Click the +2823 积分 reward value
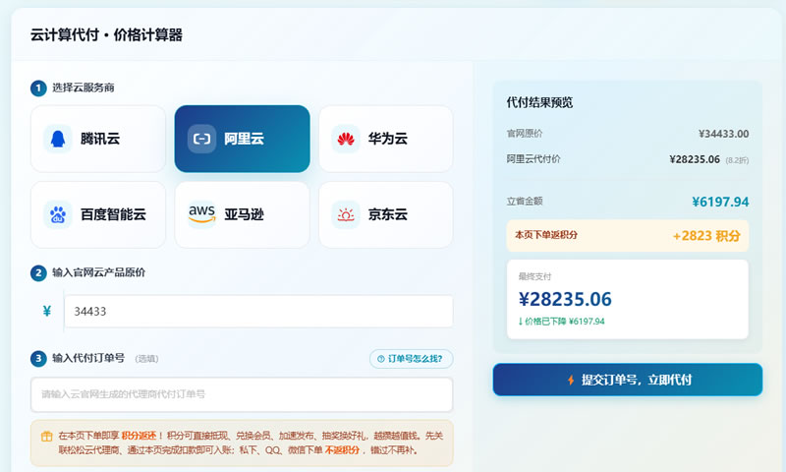The width and height of the screenshot is (786, 472). [x=706, y=236]
